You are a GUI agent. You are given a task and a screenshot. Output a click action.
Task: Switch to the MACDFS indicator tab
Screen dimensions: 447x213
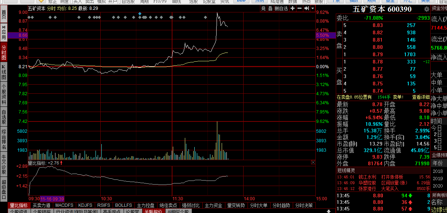tap(64, 206)
